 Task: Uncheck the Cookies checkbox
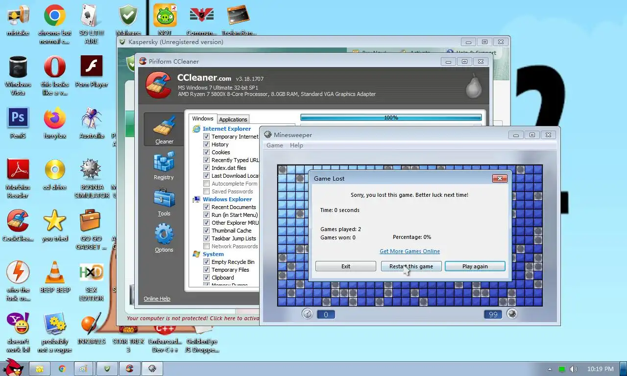pyautogui.click(x=207, y=152)
